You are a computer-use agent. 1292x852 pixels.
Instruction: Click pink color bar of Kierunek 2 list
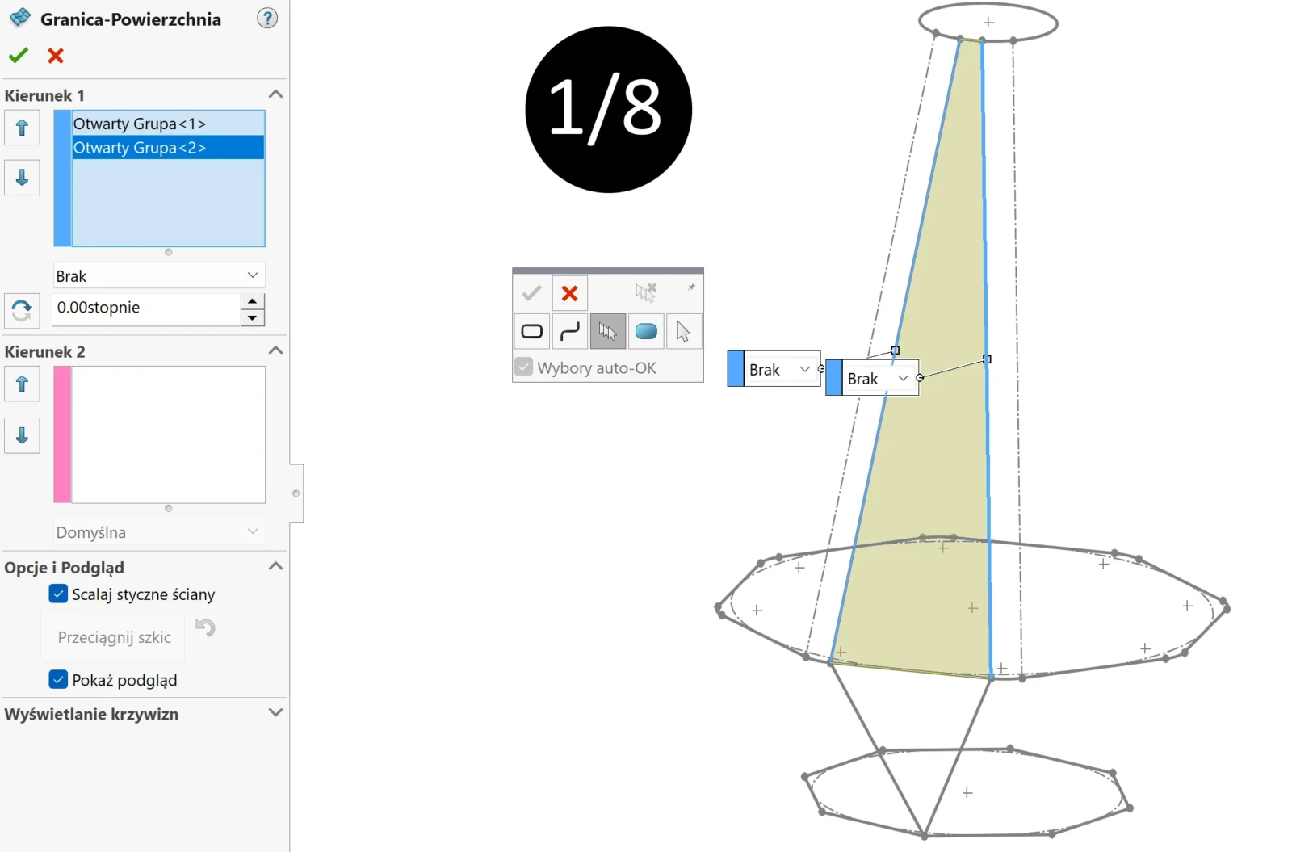(62, 434)
